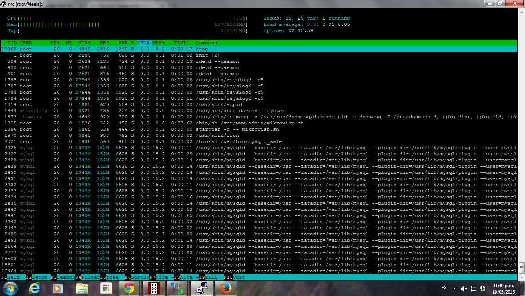The image size is (525, 296).
Task: Open the Windows Start menu orb
Action: coord(10,288)
